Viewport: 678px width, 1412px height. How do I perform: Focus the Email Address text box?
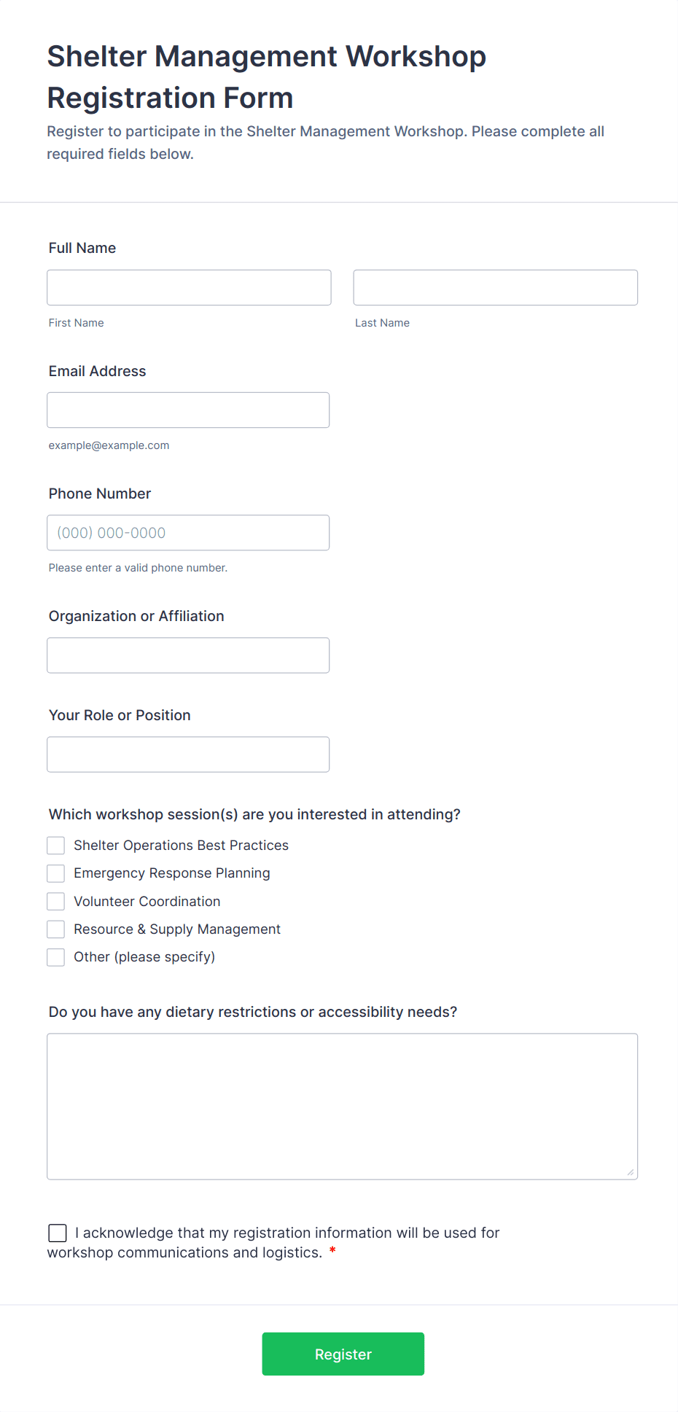pos(188,410)
